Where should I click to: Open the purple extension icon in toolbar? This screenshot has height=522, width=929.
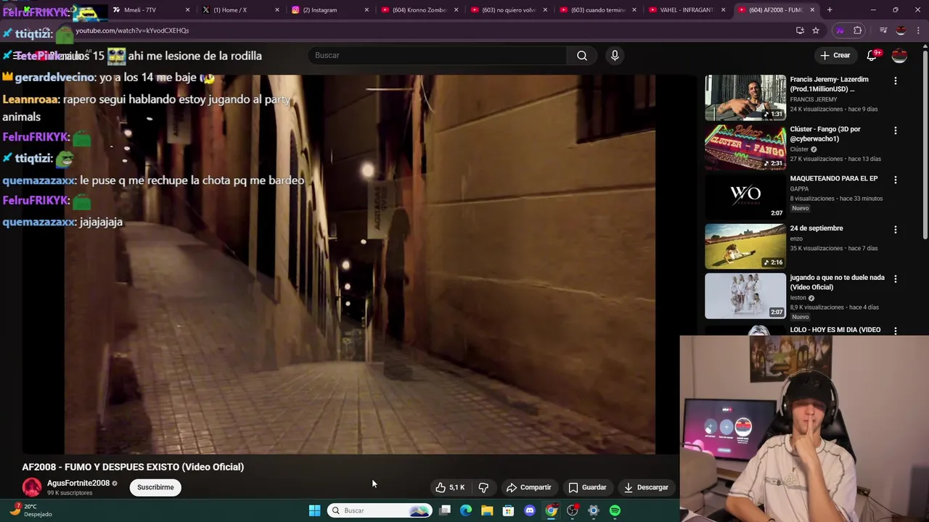[840, 30]
